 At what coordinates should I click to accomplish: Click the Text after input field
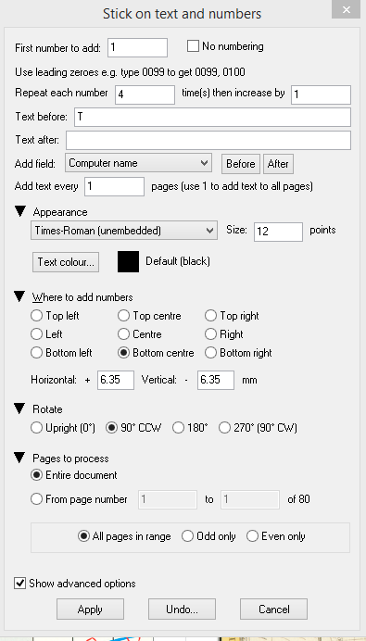[208, 140]
